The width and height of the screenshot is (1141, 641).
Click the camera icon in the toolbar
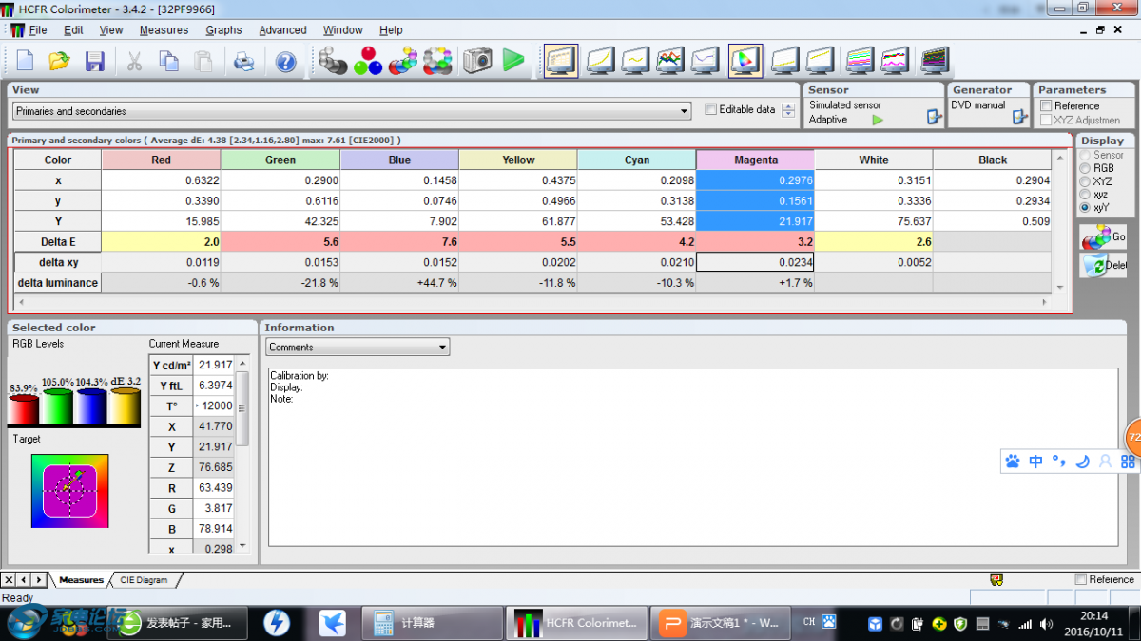pyautogui.click(x=477, y=62)
